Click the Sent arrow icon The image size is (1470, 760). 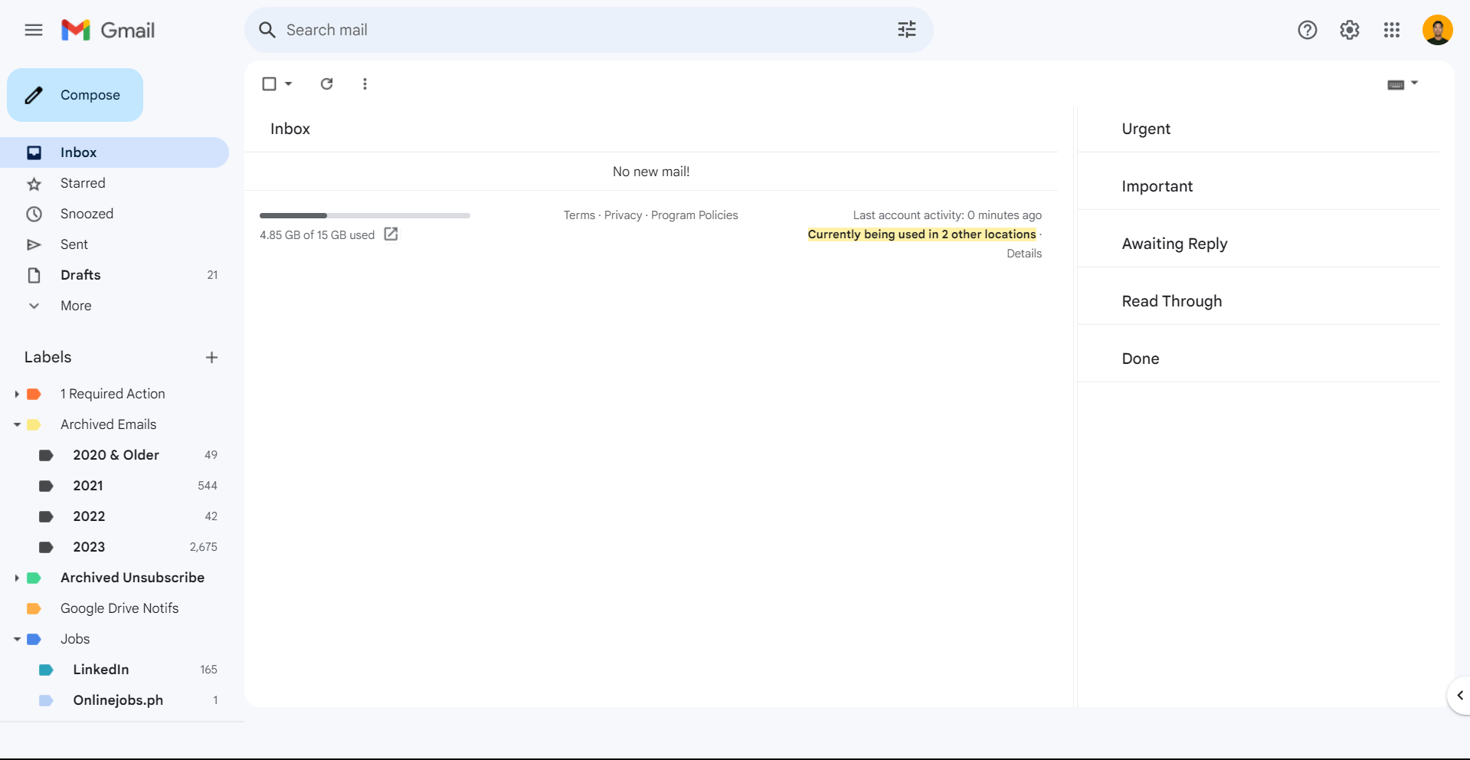34,244
